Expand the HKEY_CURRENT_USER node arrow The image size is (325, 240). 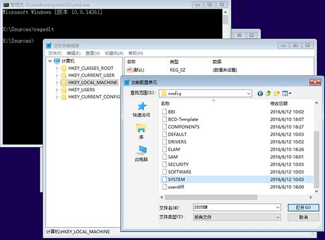[x=57, y=75]
